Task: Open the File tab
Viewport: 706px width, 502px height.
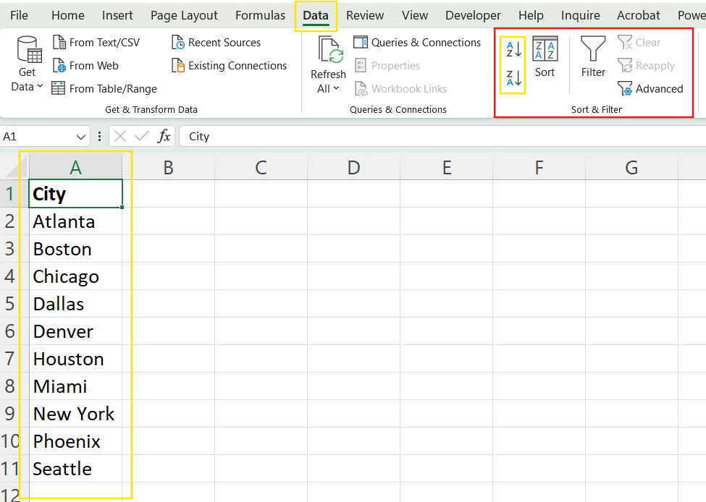Action: tap(19, 15)
